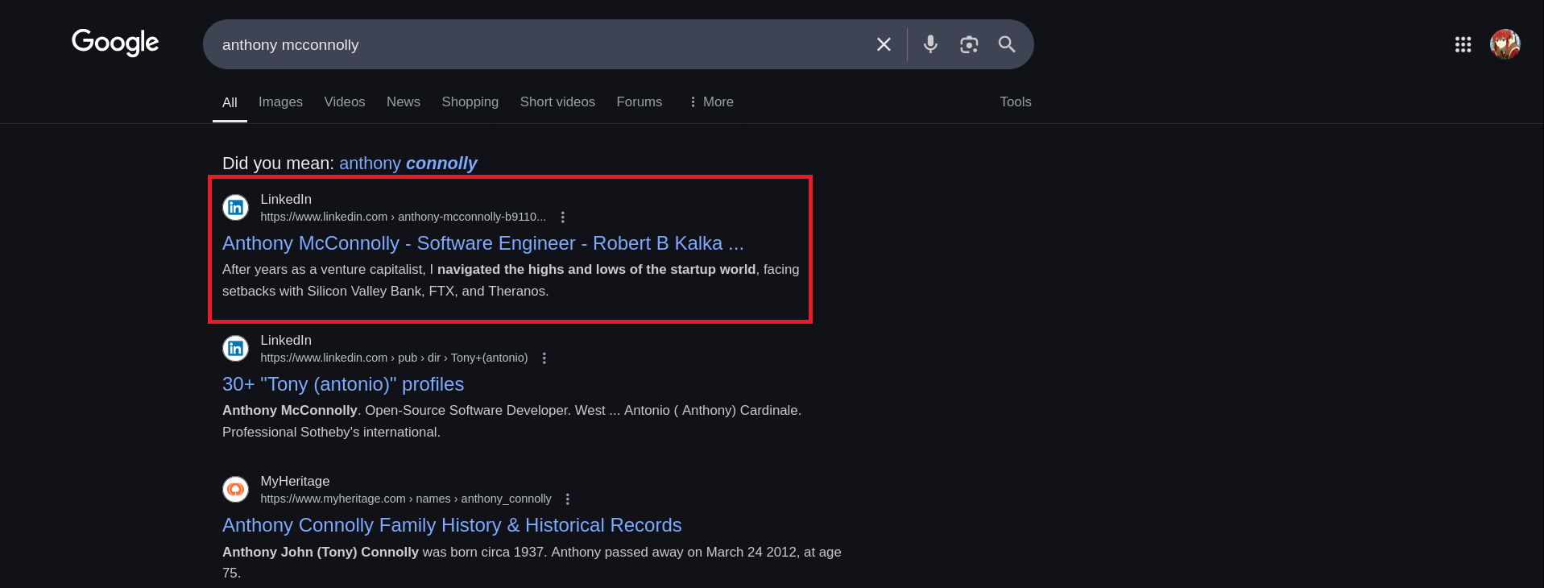Open the Tools filter button

coord(1015,102)
